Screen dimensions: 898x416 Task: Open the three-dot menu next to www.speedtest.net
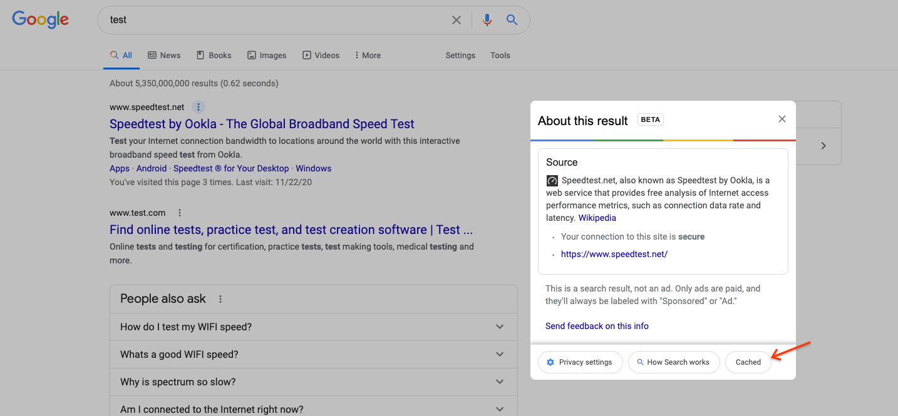click(x=198, y=106)
